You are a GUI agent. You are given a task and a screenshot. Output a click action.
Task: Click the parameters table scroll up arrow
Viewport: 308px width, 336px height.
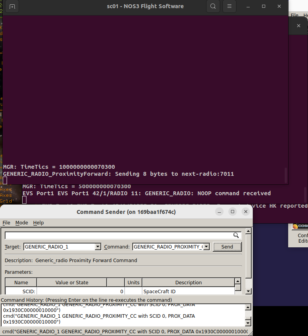[238, 281]
